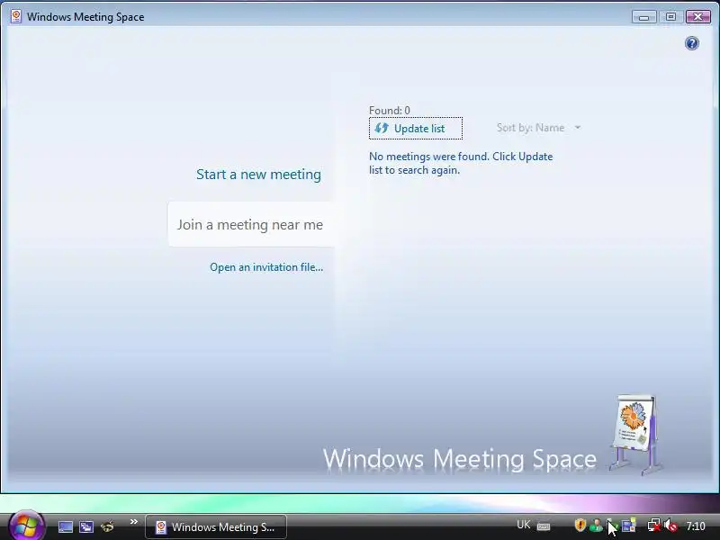Close the Windows Meeting Space window
This screenshot has height=540, width=720.
(698, 17)
